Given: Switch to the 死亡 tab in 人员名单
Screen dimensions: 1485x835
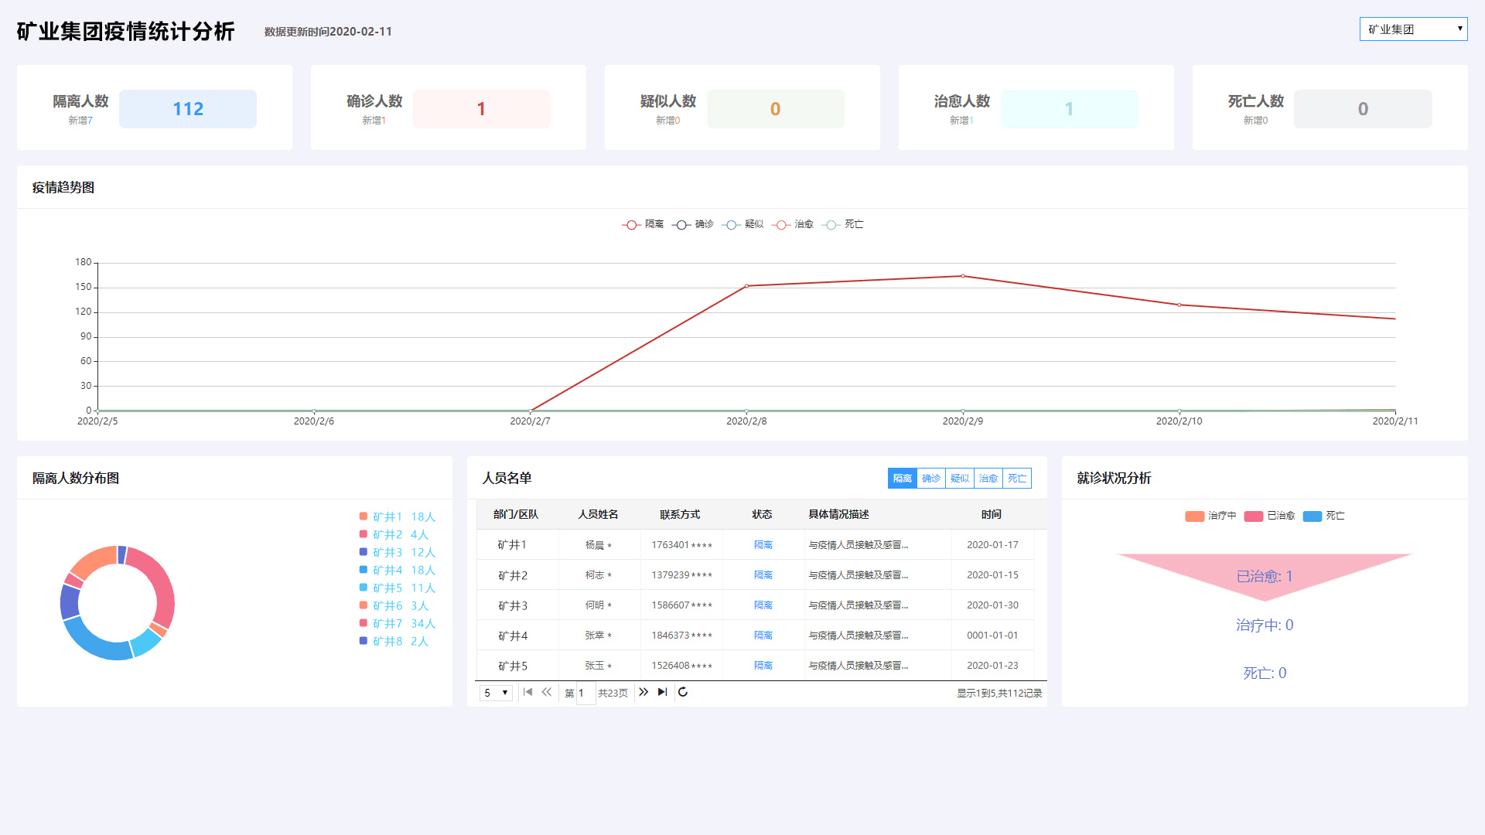Looking at the screenshot, I should click(x=1016, y=479).
